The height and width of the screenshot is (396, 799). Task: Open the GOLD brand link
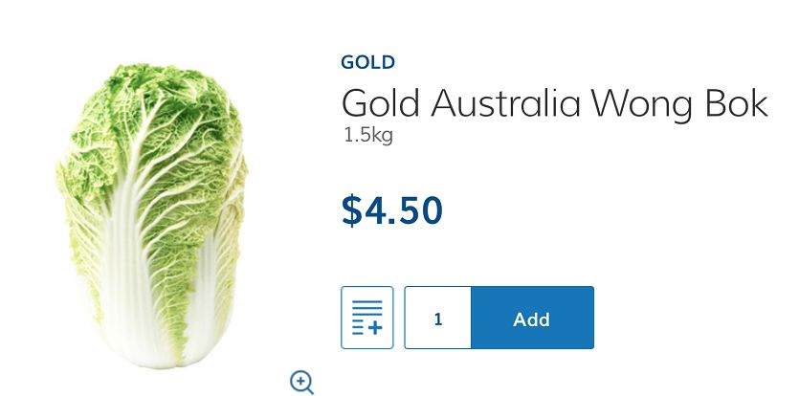click(367, 62)
